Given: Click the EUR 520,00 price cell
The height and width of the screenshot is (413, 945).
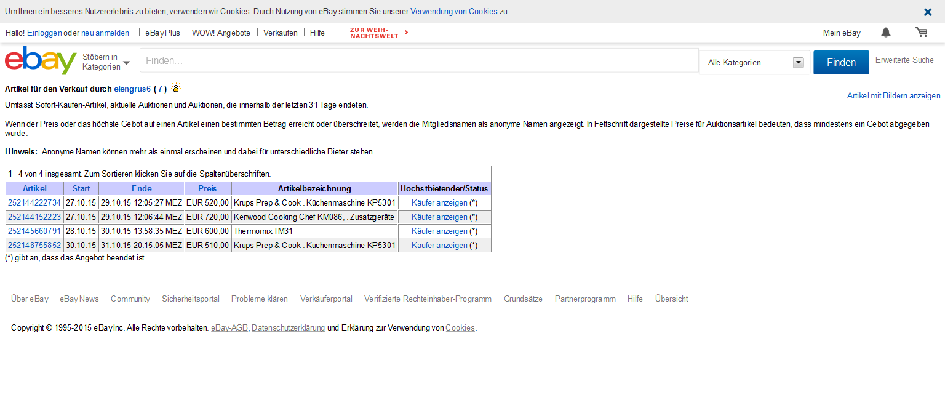Looking at the screenshot, I should (208, 203).
